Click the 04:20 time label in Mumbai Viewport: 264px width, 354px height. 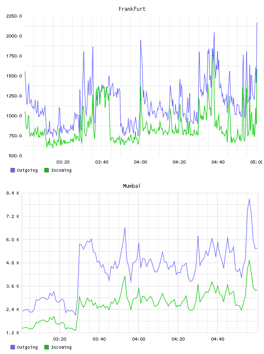tap(178, 339)
